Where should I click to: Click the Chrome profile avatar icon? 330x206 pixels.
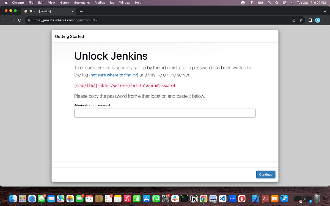tap(317, 20)
